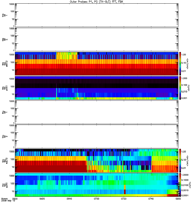The height and width of the screenshot is (206, 193).
Task: Click the thc fbk edc12 spectrogram panel
Action: (97, 161)
